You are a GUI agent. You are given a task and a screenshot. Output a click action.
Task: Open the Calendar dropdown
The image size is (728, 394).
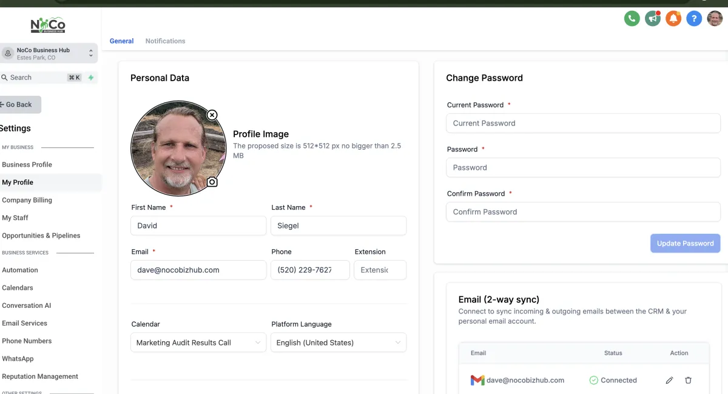coord(198,342)
